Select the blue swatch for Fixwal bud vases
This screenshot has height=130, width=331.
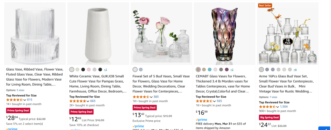click(x=141, y=69)
